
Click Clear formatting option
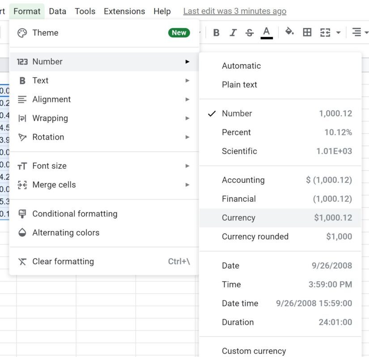click(104, 262)
